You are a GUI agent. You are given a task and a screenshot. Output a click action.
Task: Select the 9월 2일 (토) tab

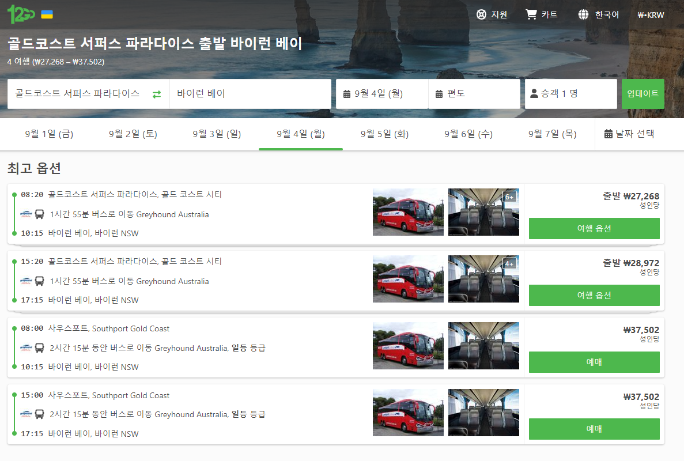click(133, 134)
